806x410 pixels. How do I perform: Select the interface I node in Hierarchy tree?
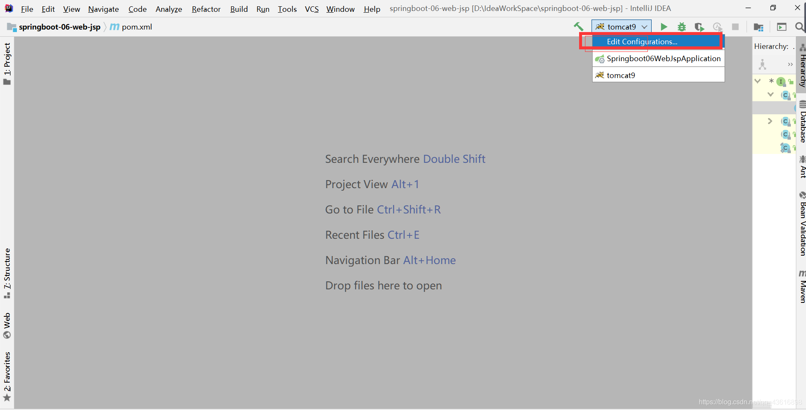click(781, 81)
